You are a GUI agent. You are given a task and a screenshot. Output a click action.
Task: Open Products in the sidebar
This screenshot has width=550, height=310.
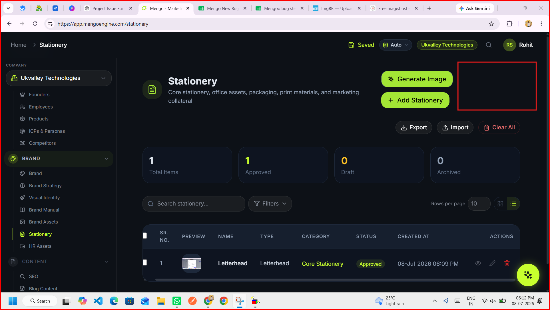point(39,119)
